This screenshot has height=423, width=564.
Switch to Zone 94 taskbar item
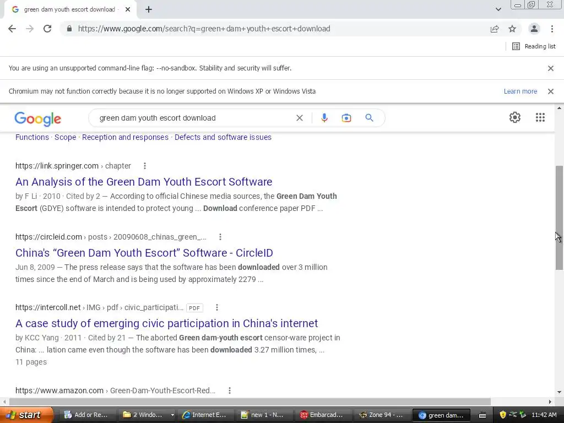(382, 415)
